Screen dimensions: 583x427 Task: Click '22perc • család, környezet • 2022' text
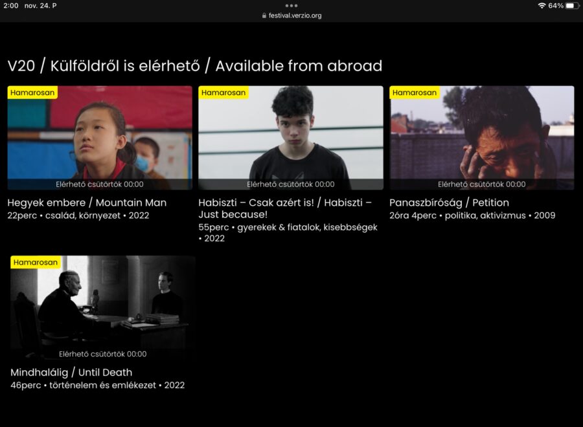[x=78, y=215]
